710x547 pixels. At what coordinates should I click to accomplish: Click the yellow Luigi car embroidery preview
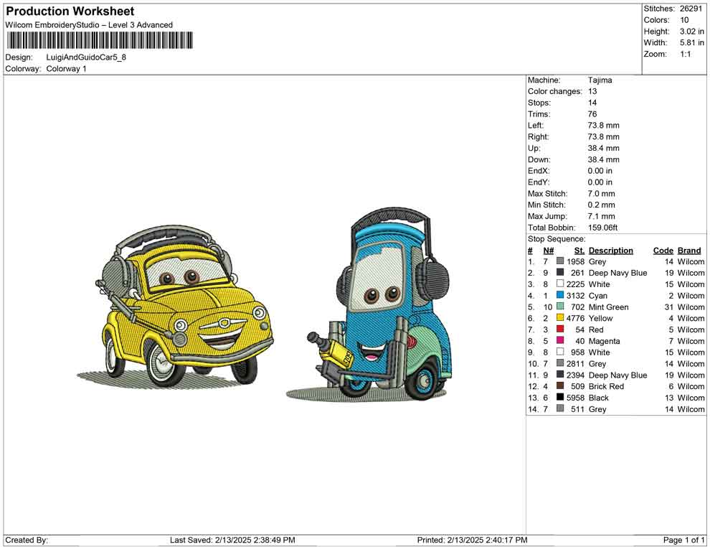click(x=176, y=306)
